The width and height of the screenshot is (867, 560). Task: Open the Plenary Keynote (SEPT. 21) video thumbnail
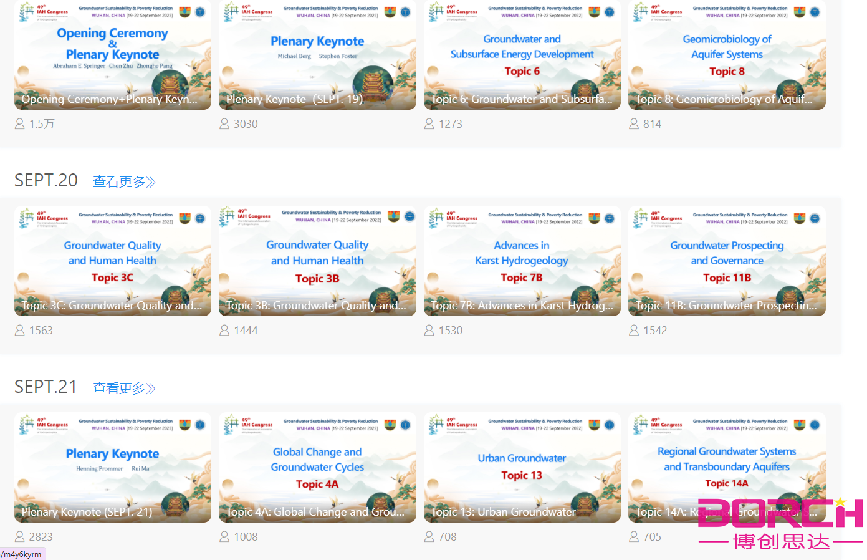pos(113,468)
